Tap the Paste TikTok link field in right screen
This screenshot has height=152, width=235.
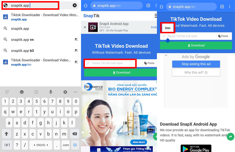(188, 36)
